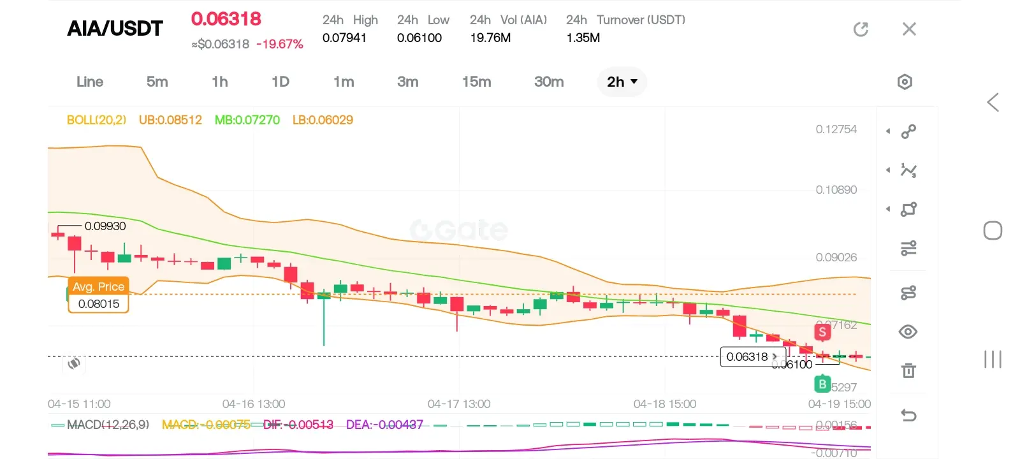Tap the 24h High value 0.07941
The height and width of the screenshot is (459, 1020).
click(344, 38)
